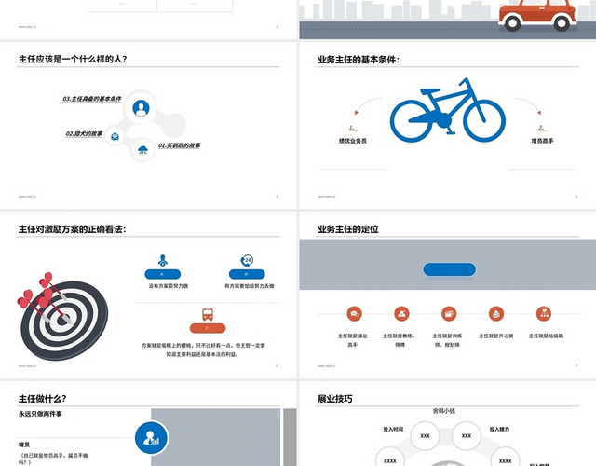Screen dimensions: 596x466
Task: Click the cloud icon beside 01 label
Action: pos(142,150)
